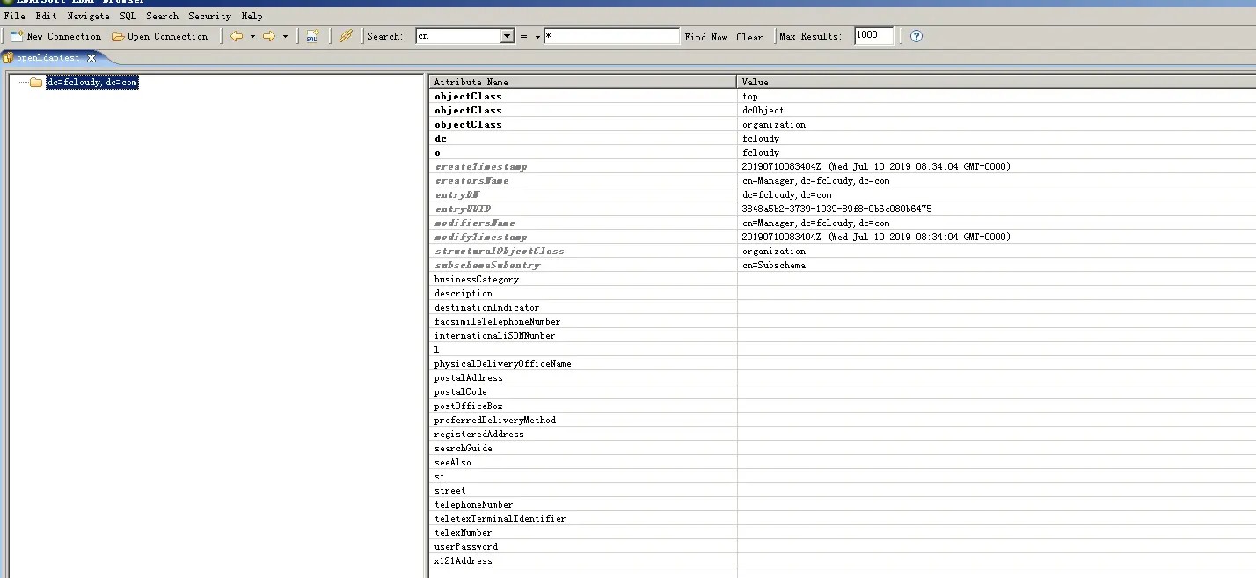
Task: Open the Navigate menu
Action: pyautogui.click(x=88, y=16)
